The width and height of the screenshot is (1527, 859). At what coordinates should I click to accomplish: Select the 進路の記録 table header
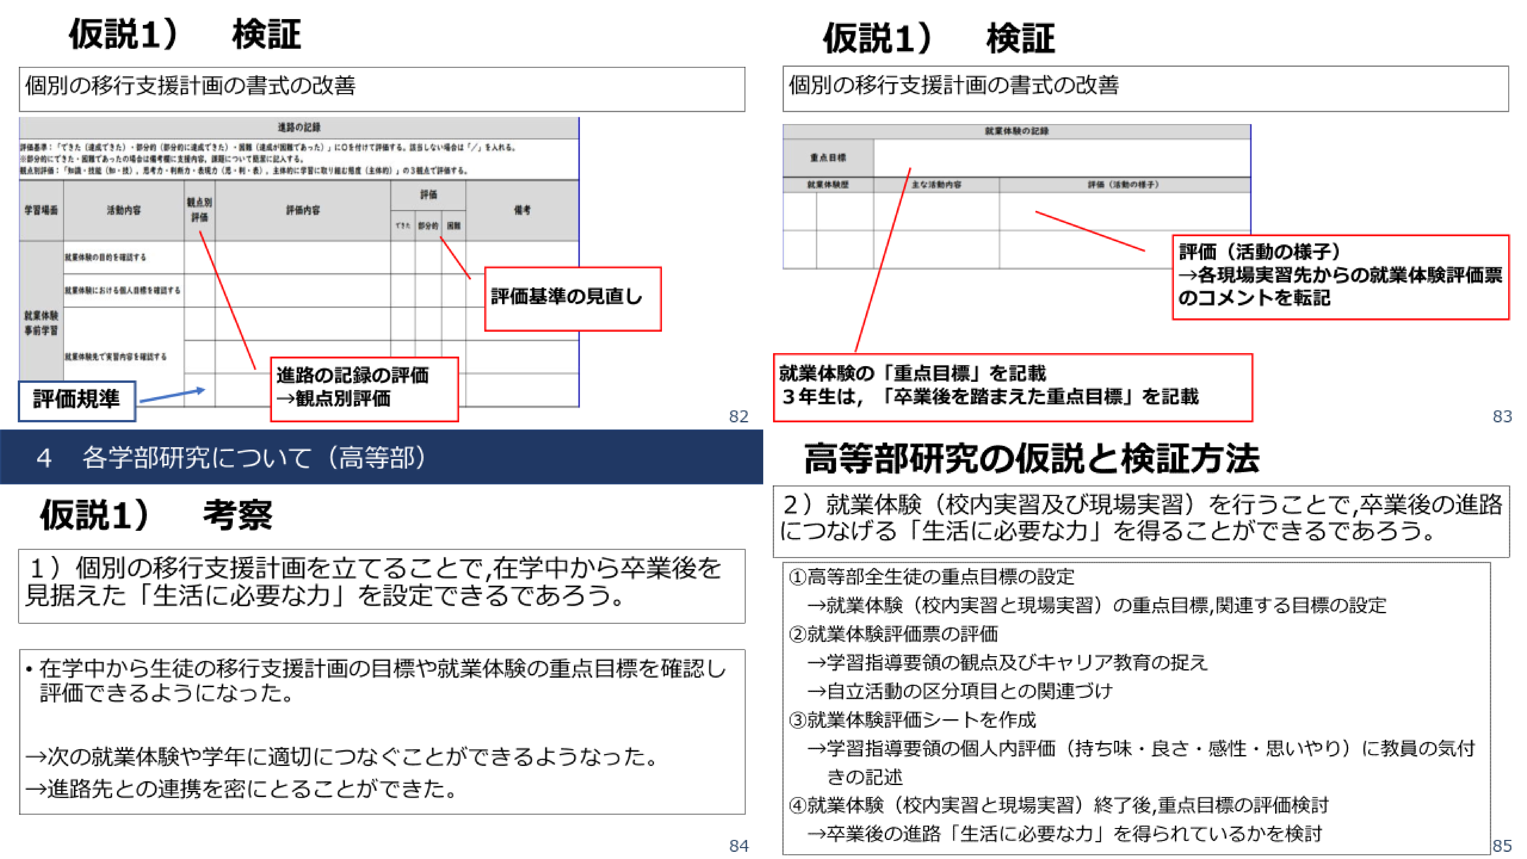299,128
